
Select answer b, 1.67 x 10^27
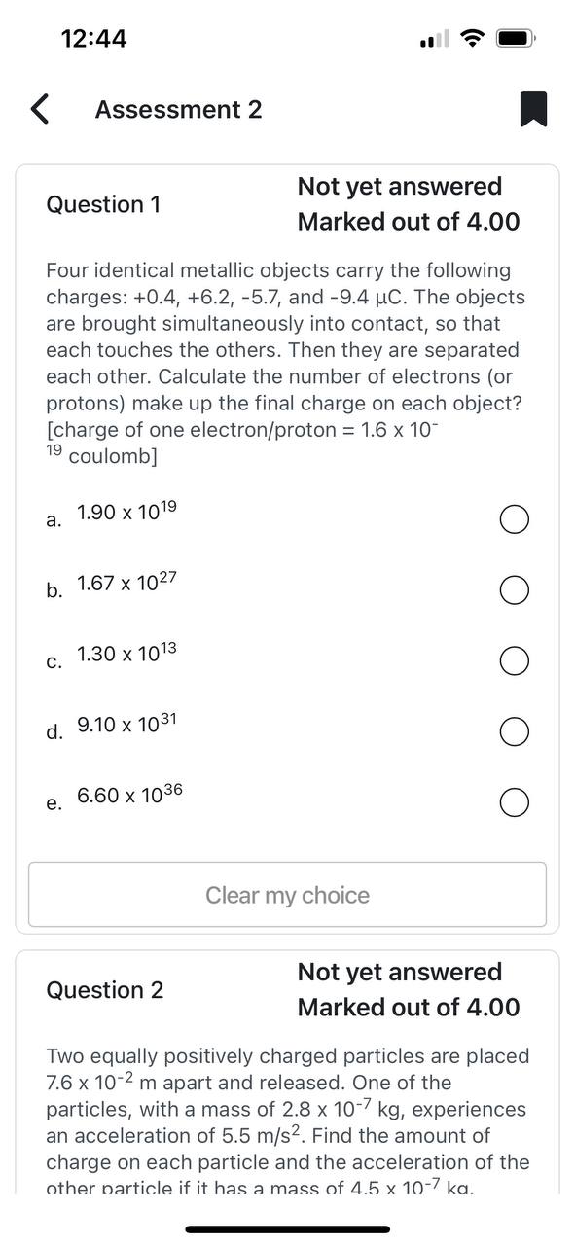point(514,589)
